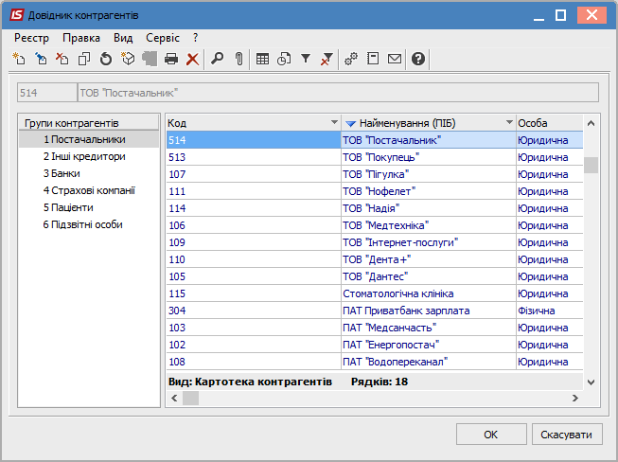Click the remove filter icon

click(327, 59)
